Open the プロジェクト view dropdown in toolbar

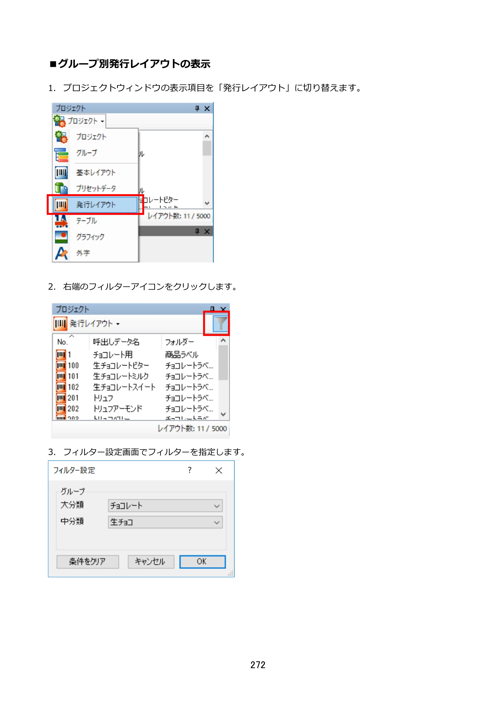point(79,121)
